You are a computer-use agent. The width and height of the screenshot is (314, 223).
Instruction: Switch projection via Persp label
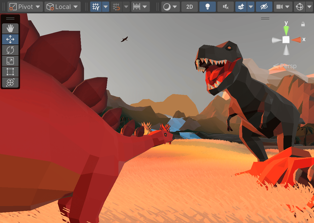click(x=285, y=66)
